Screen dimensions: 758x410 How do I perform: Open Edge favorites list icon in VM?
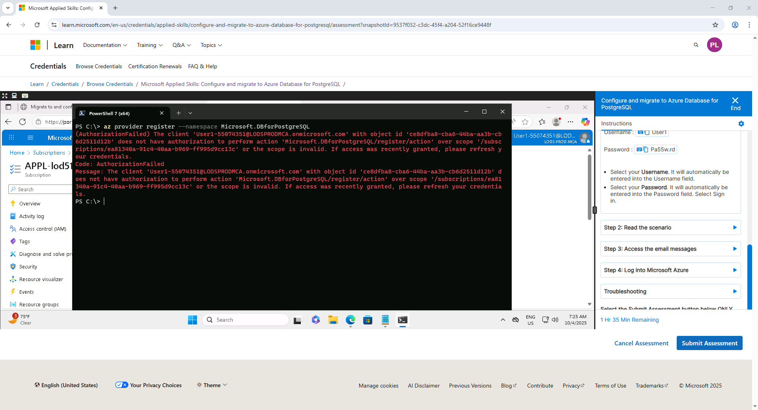click(x=542, y=122)
